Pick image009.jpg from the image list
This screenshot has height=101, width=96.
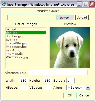coord(26,47)
